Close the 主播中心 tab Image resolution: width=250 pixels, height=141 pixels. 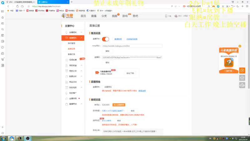[x=67, y=2]
